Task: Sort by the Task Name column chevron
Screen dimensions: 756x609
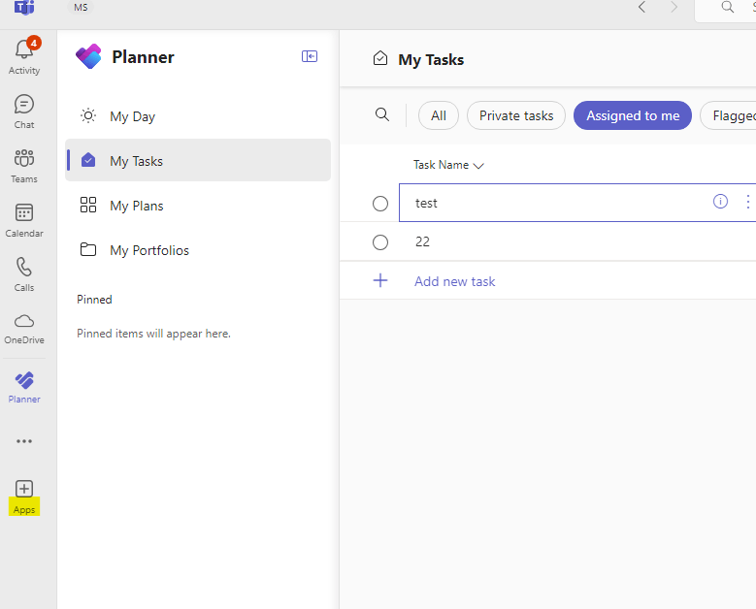Action: (x=478, y=166)
